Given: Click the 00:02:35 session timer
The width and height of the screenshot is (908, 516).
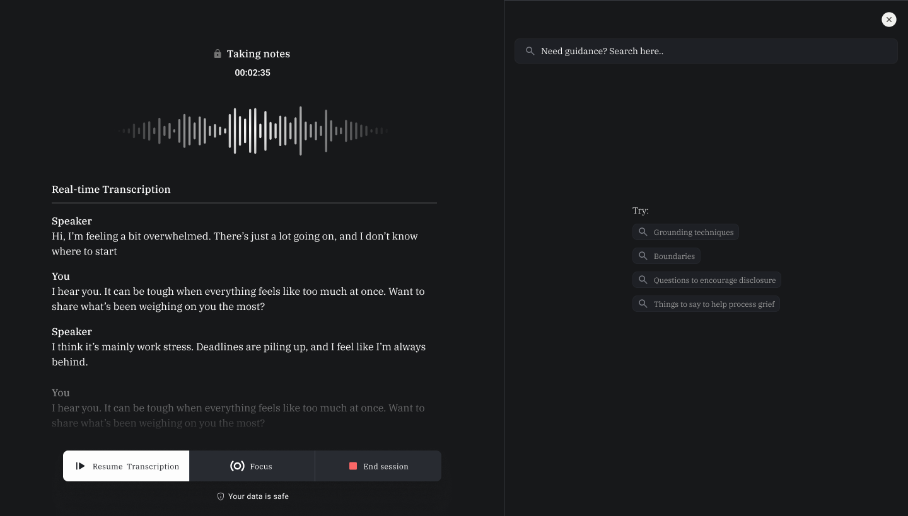Looking at the screenshot, I should (252, 72).
